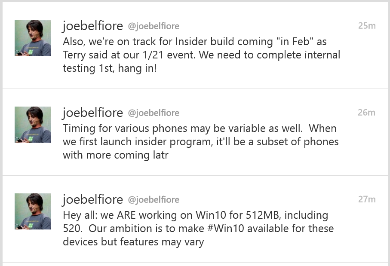Select the joebelfiore display name on the 27m tweet
The image size is (390, 266).
click(92, 199)
